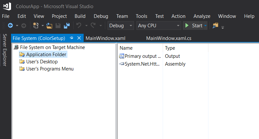Open the Window menu
The width and height of the screenshot is (259, 139).
click(x=227, y=16)
